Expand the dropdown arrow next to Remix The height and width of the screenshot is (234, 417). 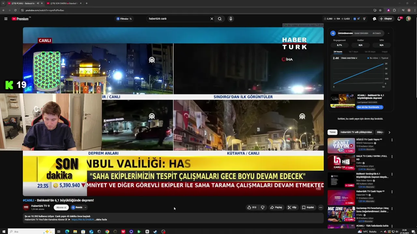pos(85,207)
